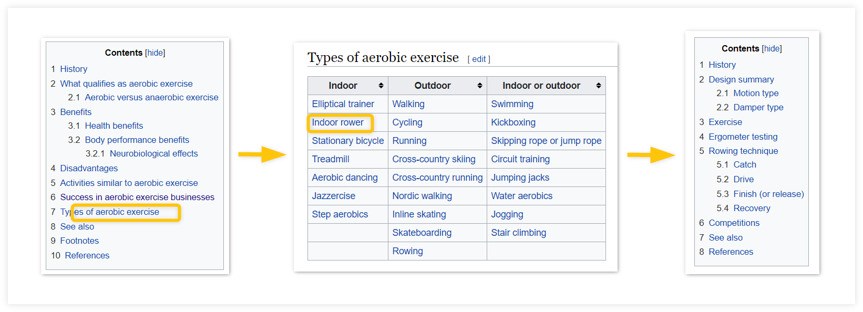
Task: Open the Indoor rower link
Action: pos(338,122)
